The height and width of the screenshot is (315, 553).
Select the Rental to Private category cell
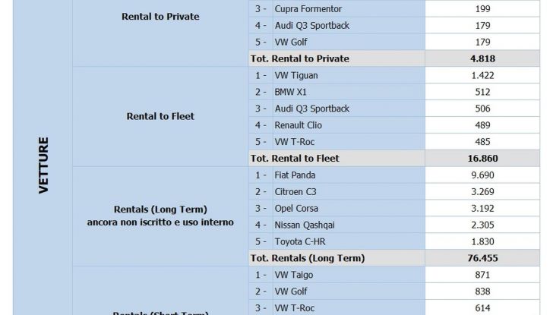point(160,16)
